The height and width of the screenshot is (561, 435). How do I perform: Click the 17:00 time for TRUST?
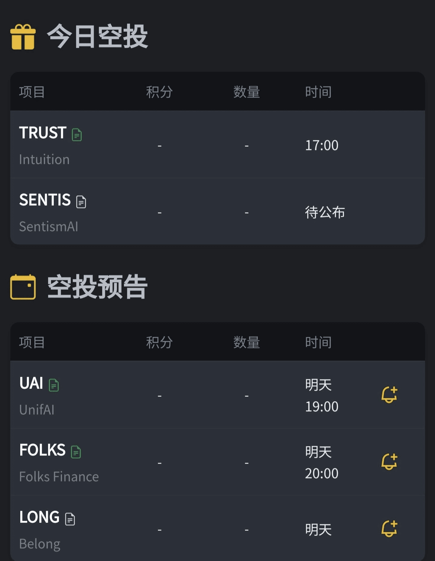[x=321, y=145]
